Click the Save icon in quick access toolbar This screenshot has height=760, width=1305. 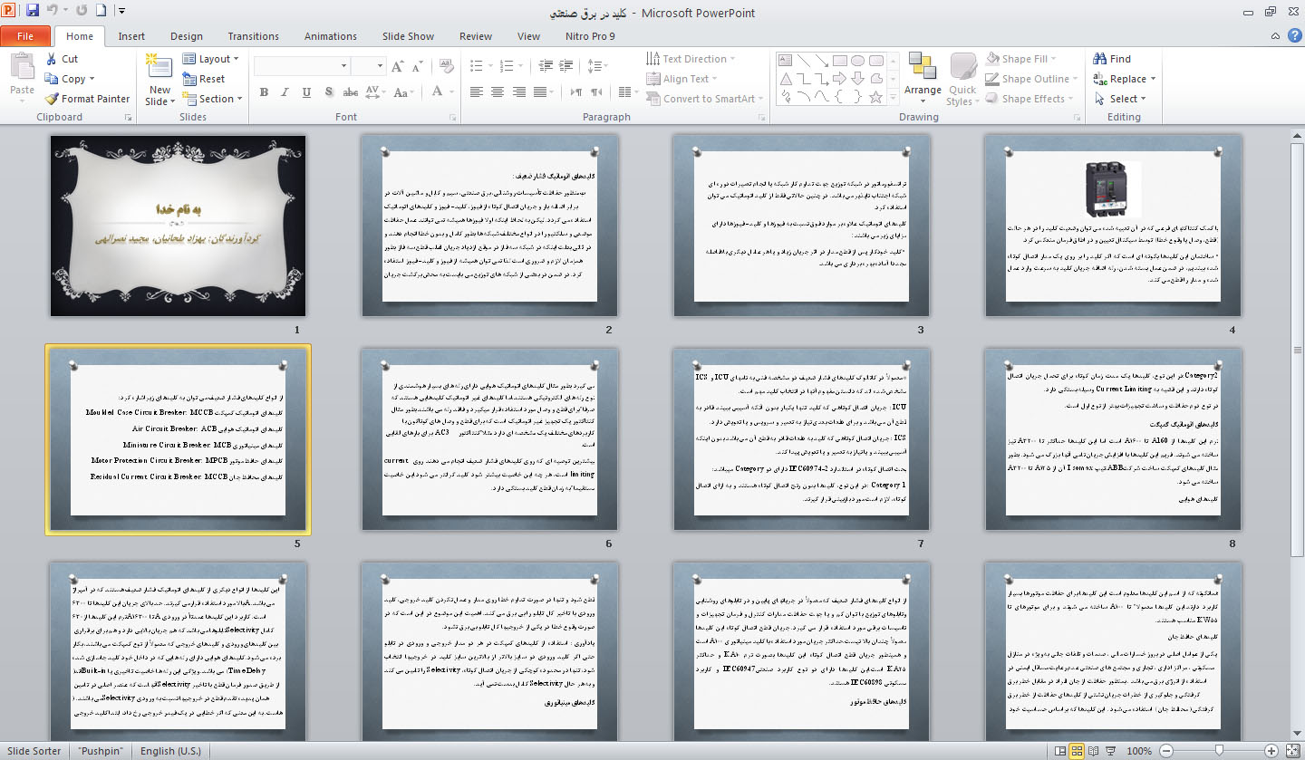(33, 12)
